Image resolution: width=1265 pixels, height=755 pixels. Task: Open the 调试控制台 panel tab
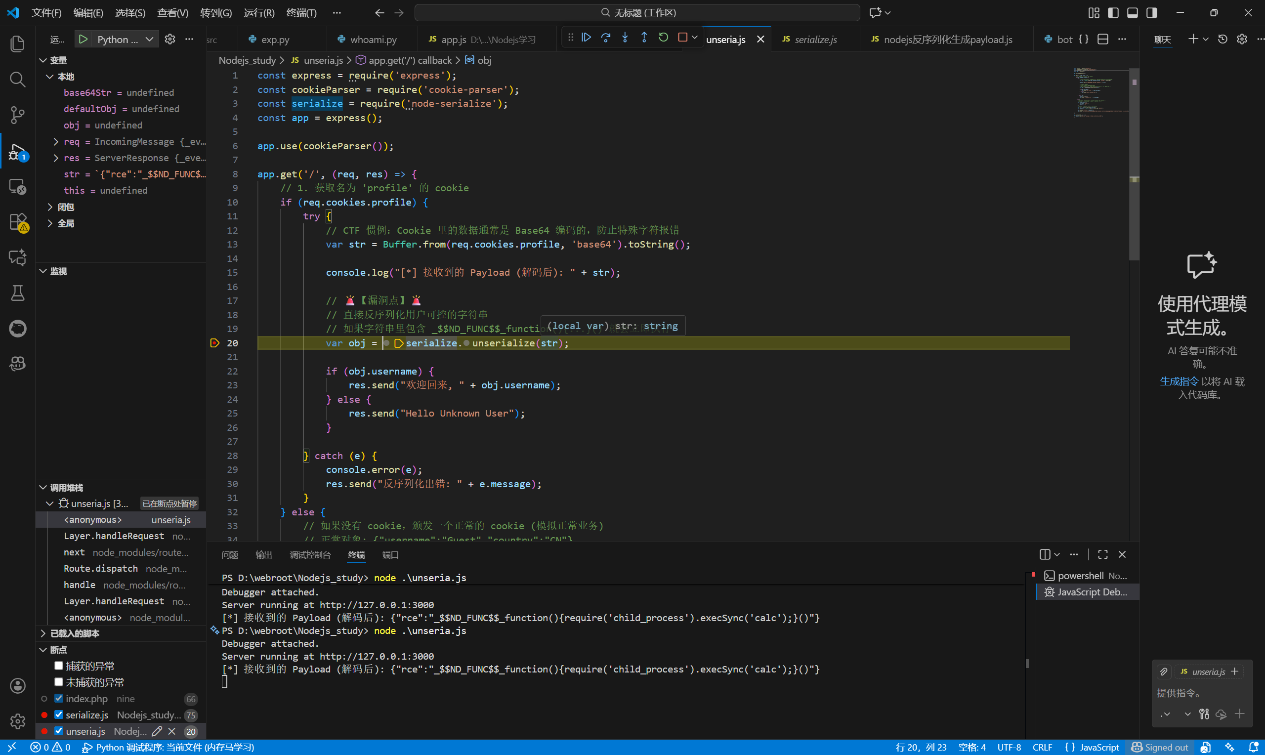tap(310, 554)
